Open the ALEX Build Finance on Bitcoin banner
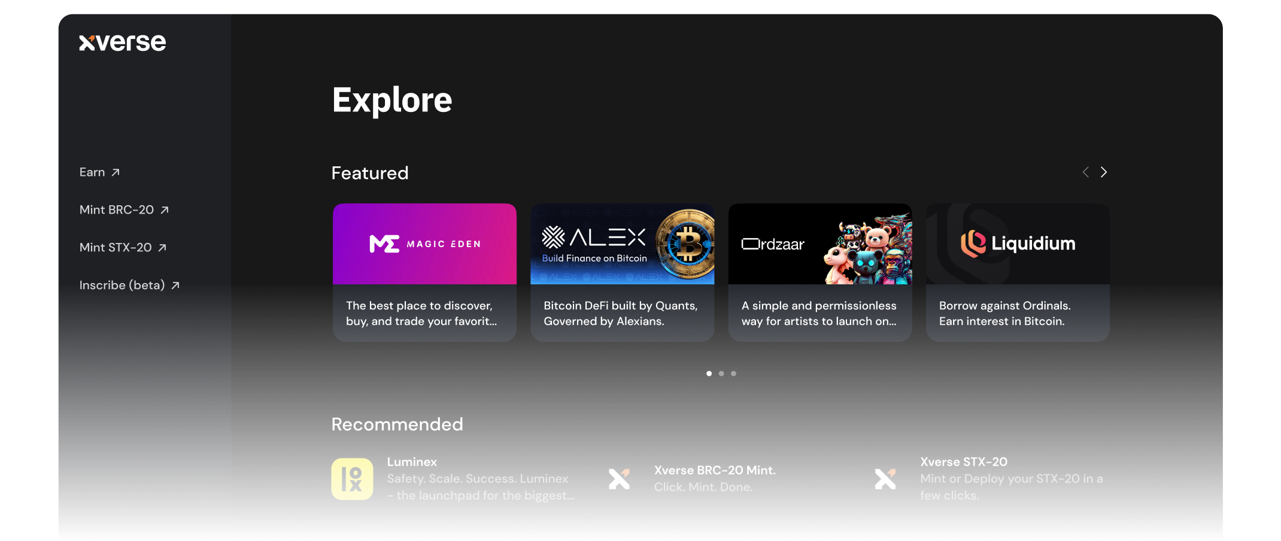The width and height of the screenshot is (1281, 541). click(x=622, y=244)
